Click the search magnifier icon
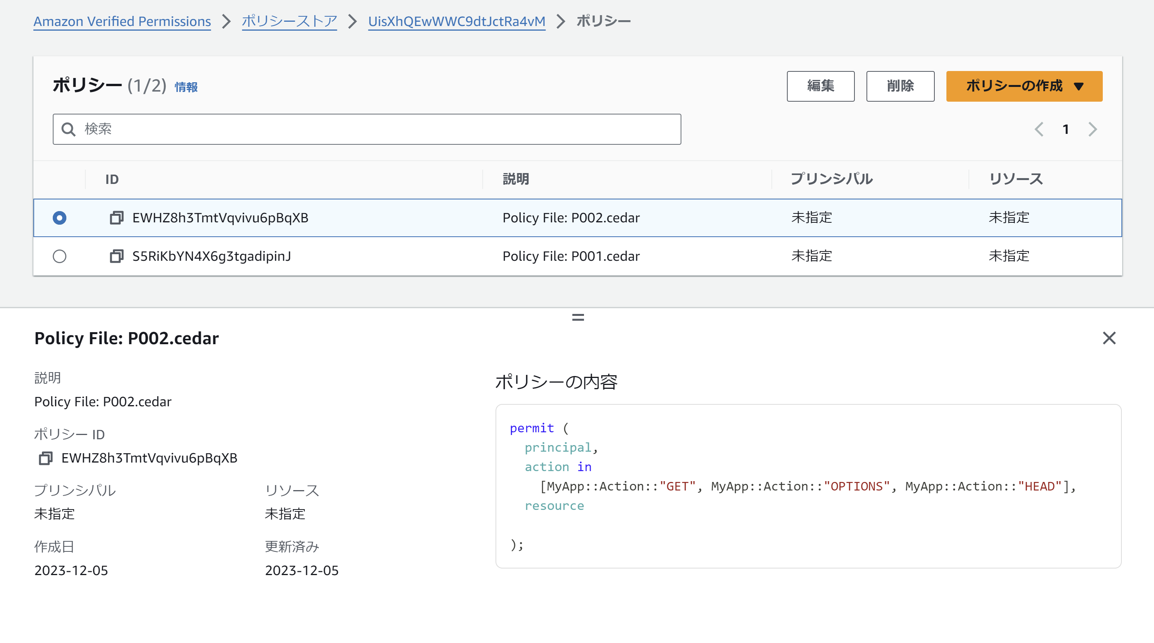This screenshot has width=1154, height=643. pyautogui.click(x=69, y=130)
